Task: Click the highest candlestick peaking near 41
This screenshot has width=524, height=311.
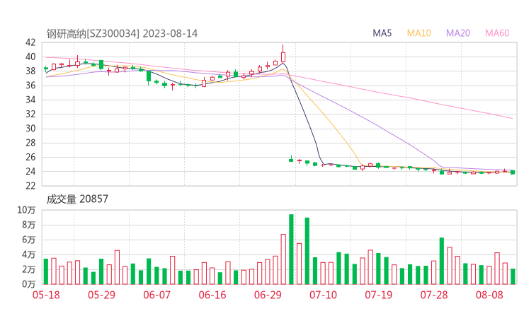Action: tap(283, 54)
